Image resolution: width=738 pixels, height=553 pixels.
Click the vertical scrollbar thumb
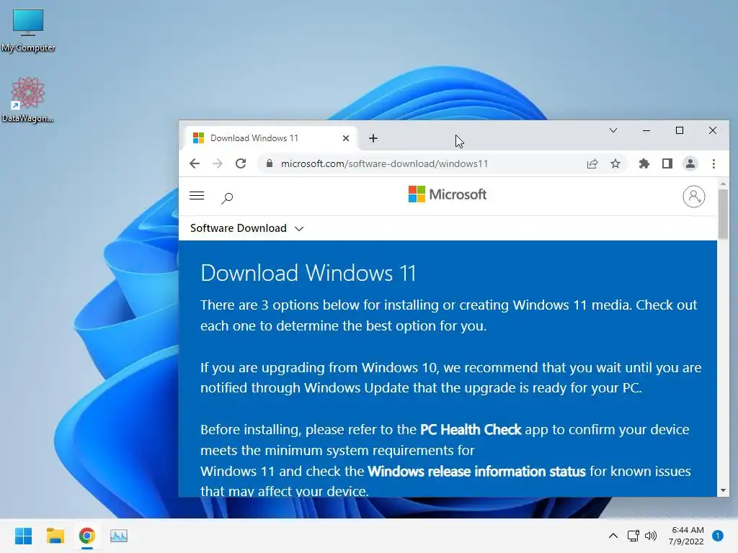(723, 213)
